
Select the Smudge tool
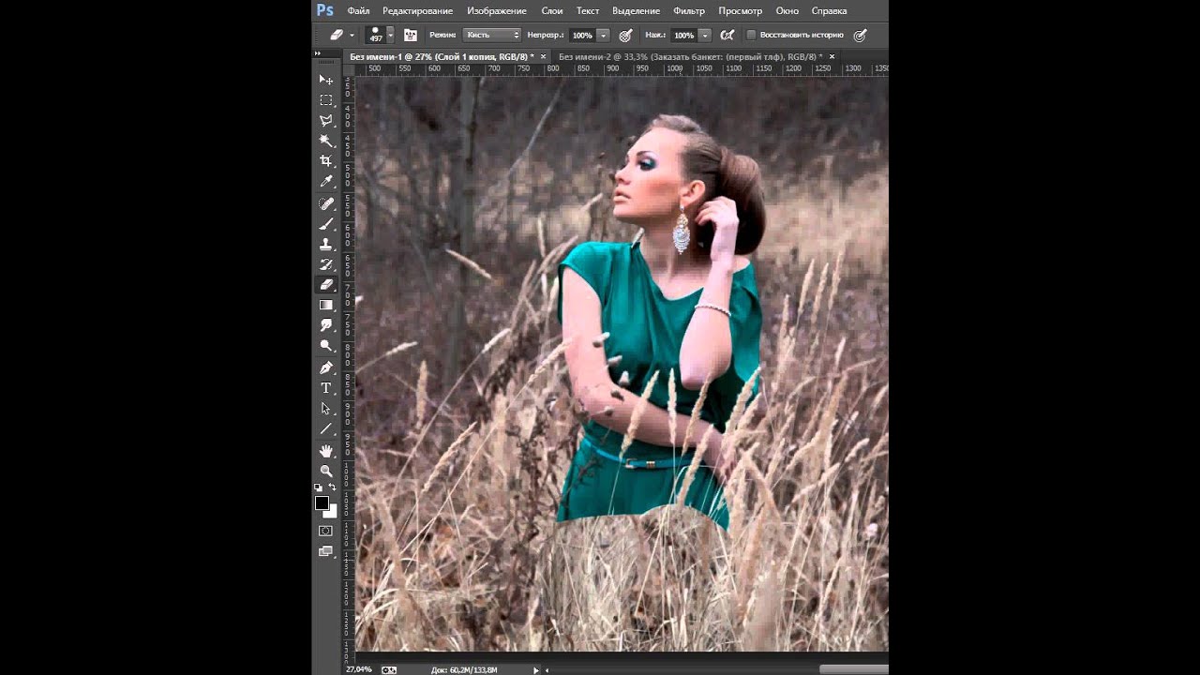click(x=326, y=325)
